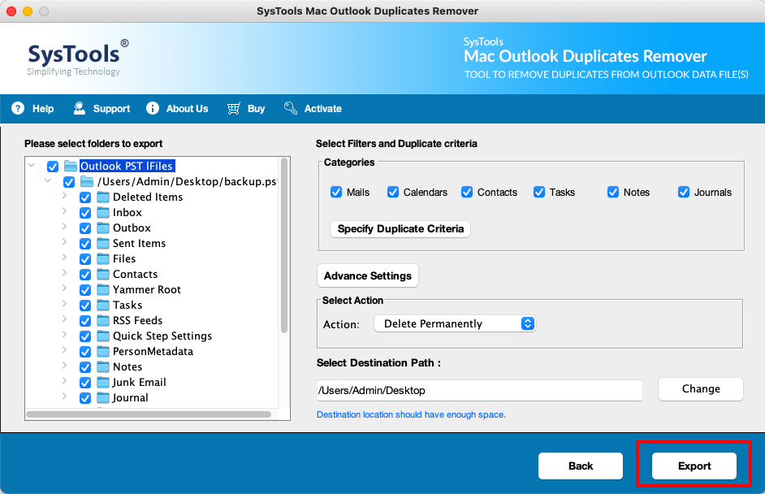The width and height of the screenshot is (765, 494).
Task: Collapse the /Users/Admin/Desktop/backup.pst node
Action: click(48, 180)
